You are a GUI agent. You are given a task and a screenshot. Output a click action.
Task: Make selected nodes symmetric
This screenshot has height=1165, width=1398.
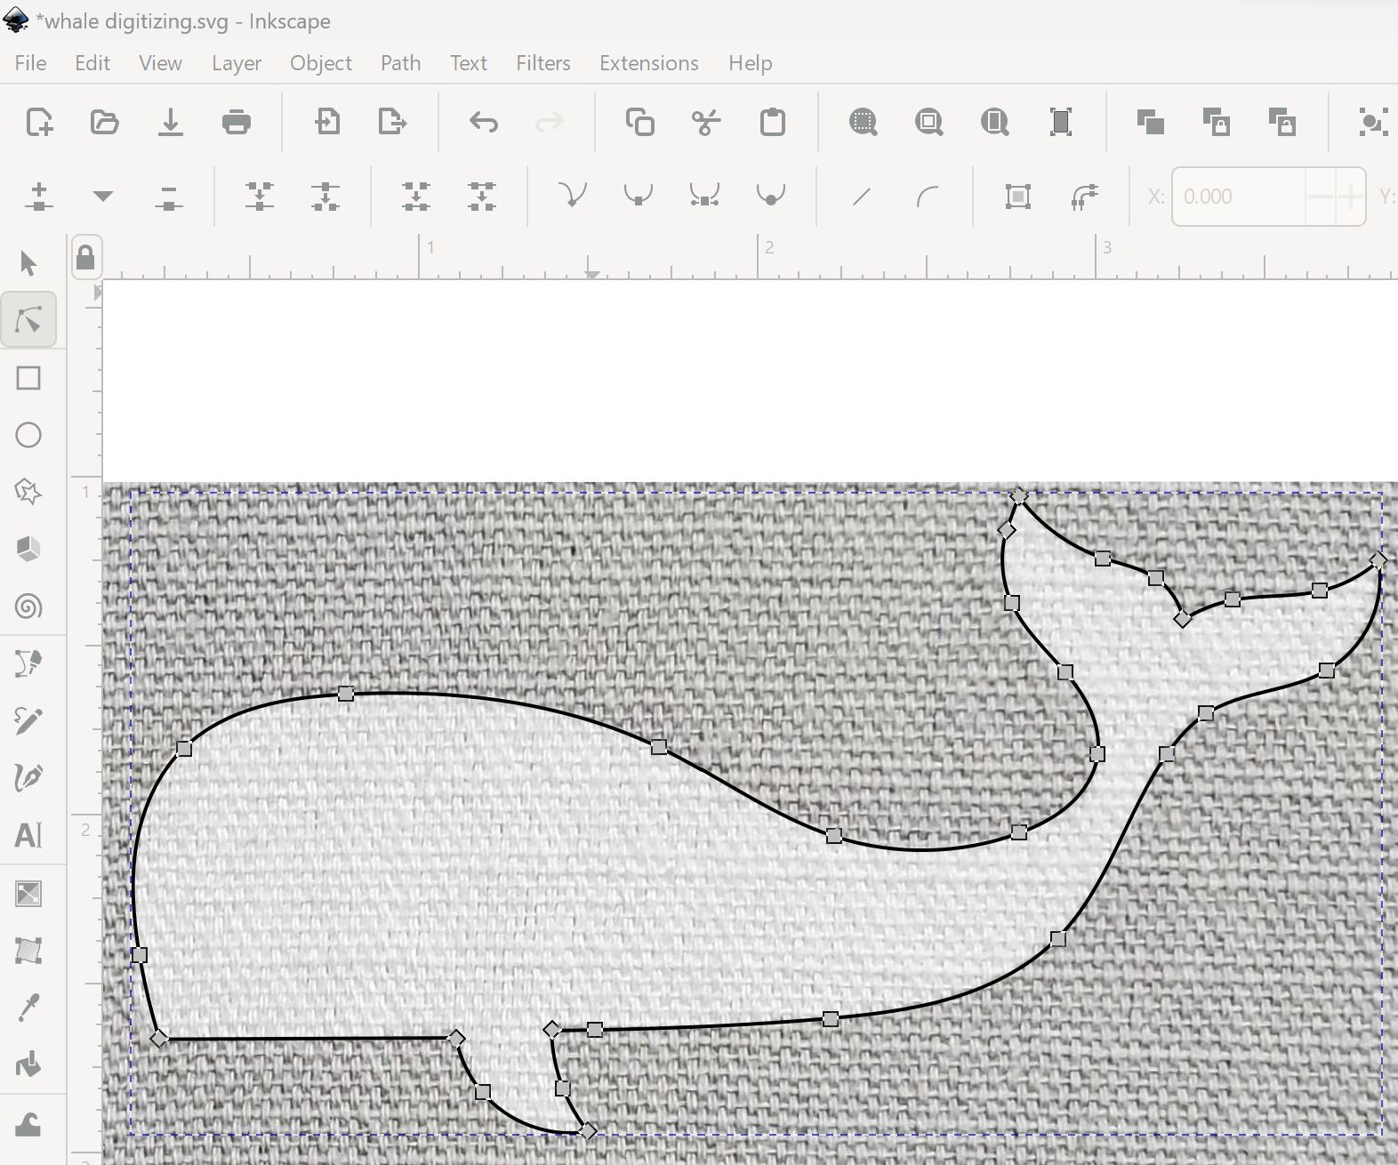704,196
